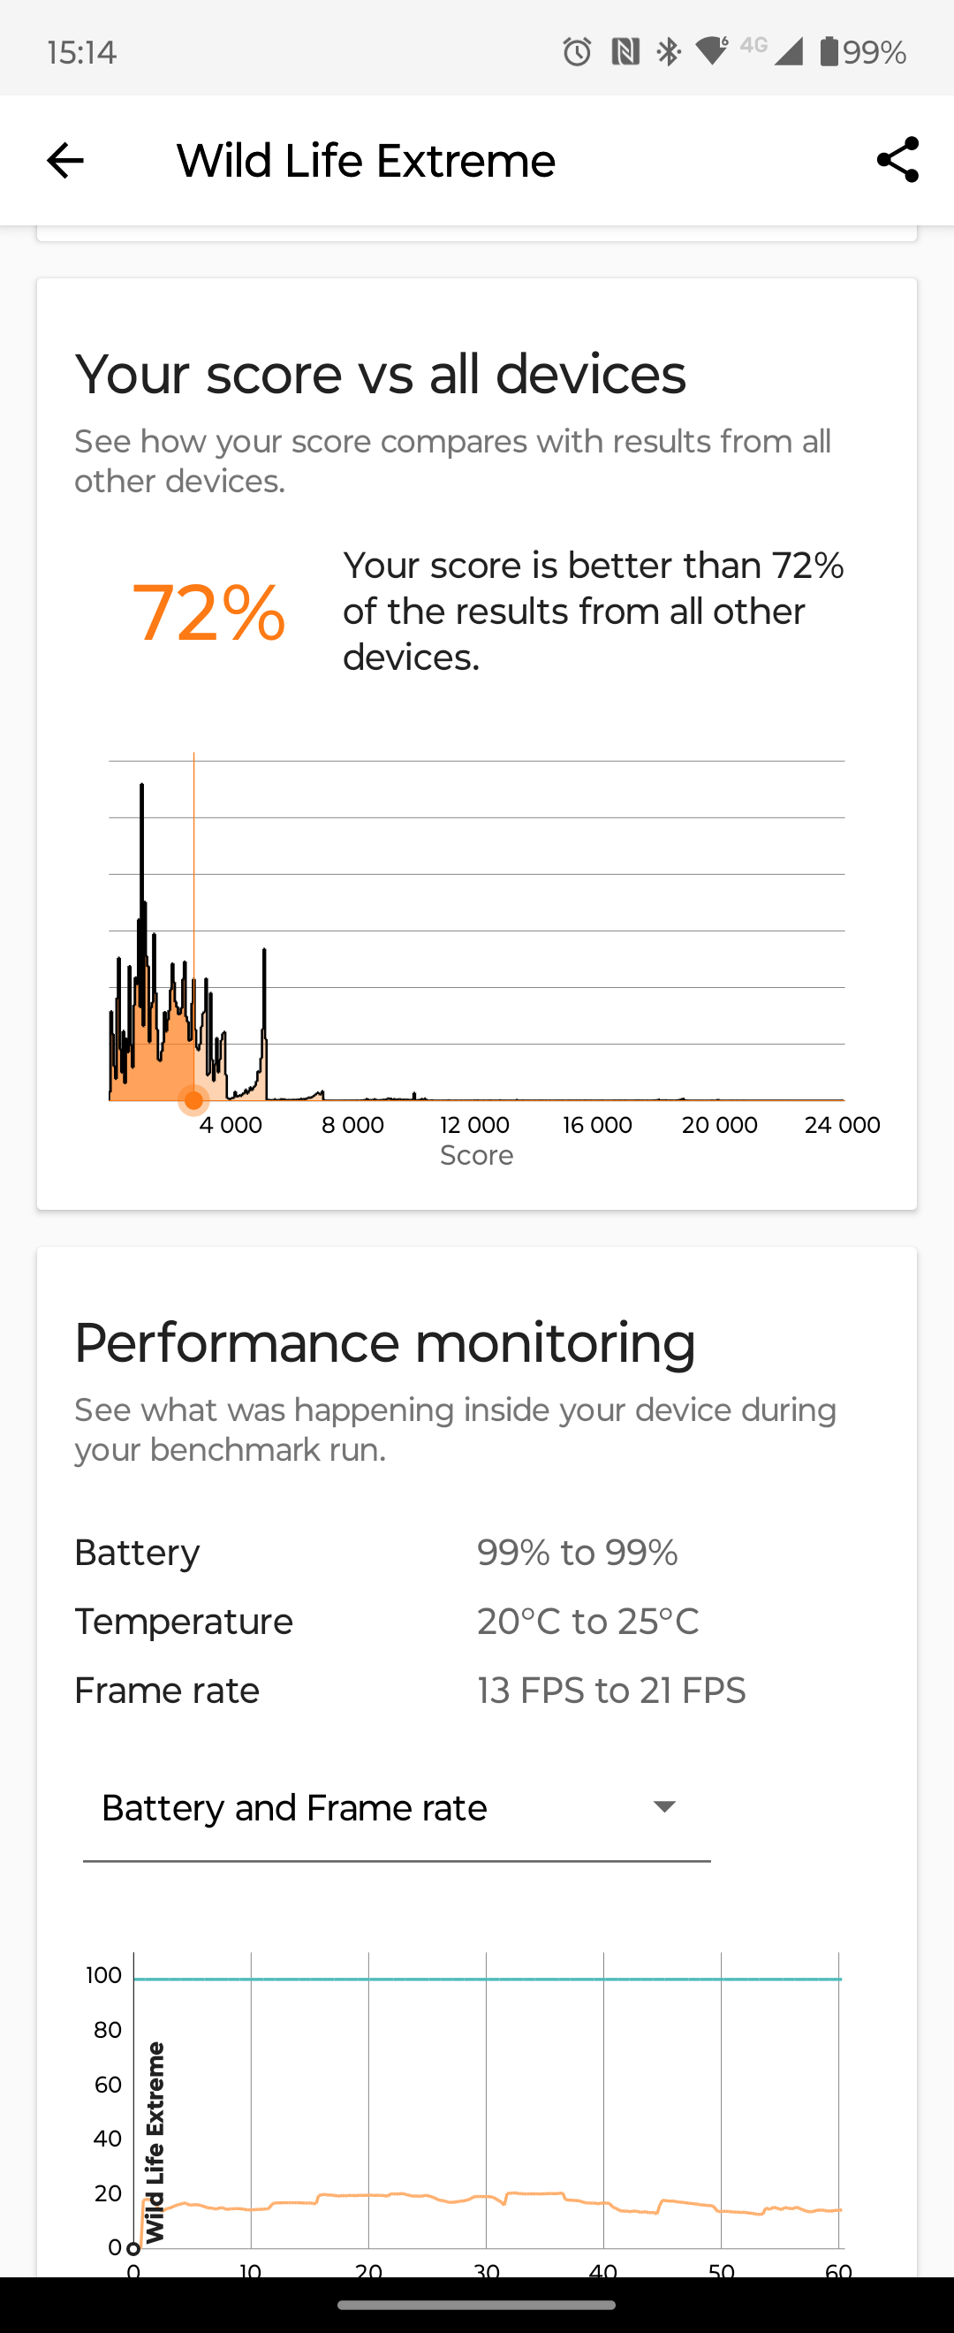The width and height of the screenshot is (954, 2333).
Task: Tap the NFC status icon
Action: (625, 51)
